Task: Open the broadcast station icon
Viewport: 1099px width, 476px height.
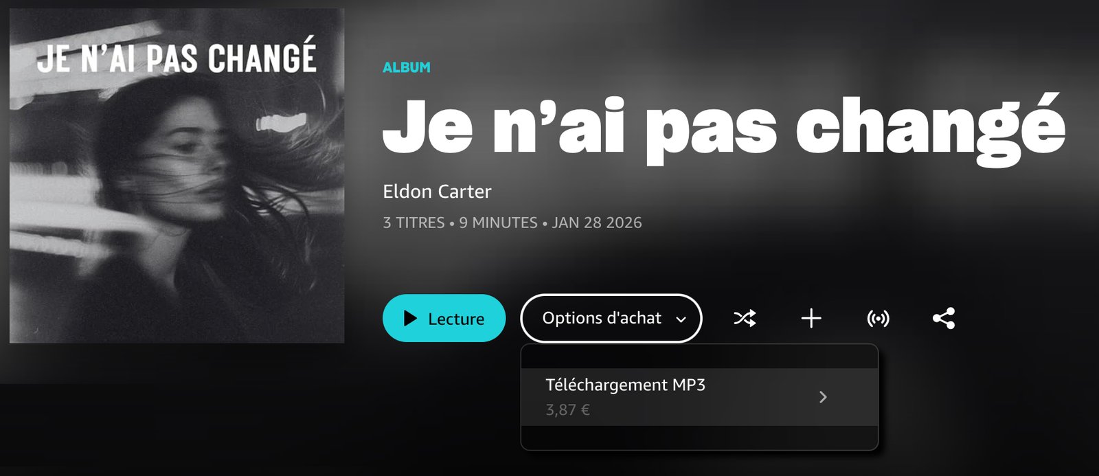Action: coord(878,318)
